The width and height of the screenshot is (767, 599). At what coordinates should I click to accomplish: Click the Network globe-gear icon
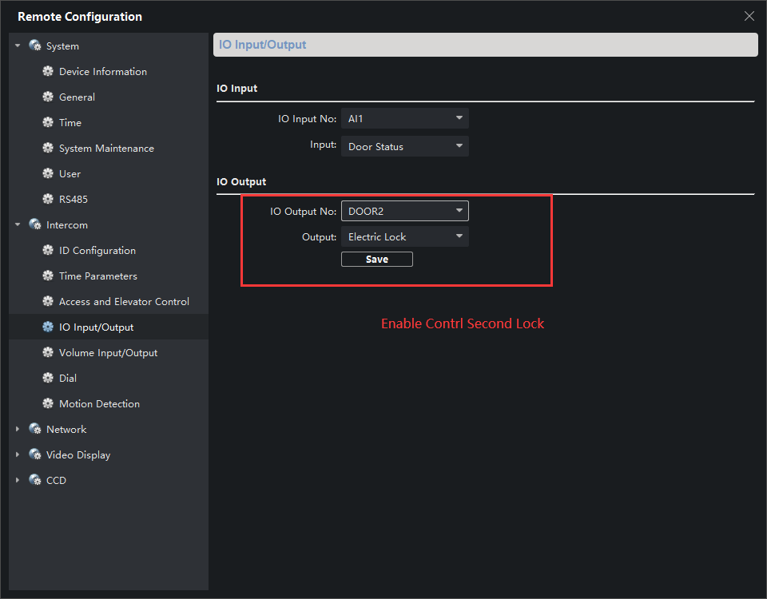(35, 429)
